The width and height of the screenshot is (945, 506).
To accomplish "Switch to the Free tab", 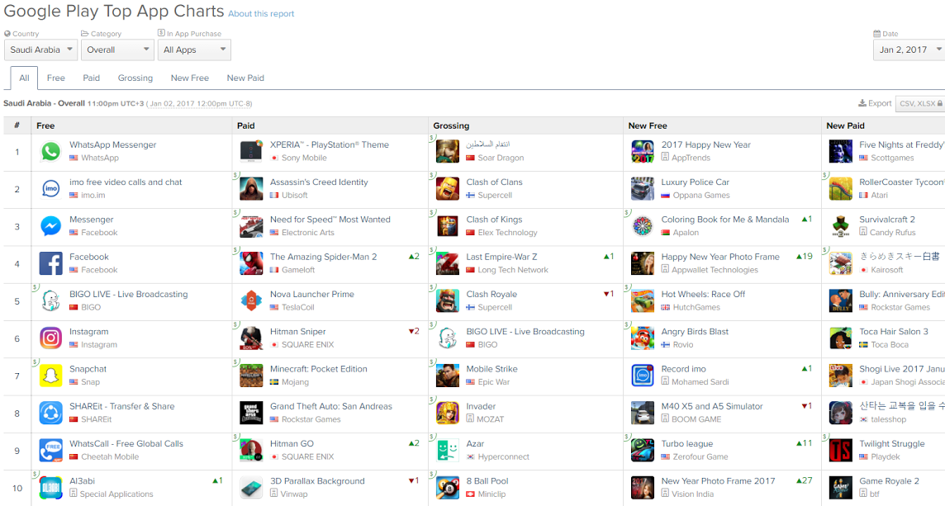I will 56,78.
